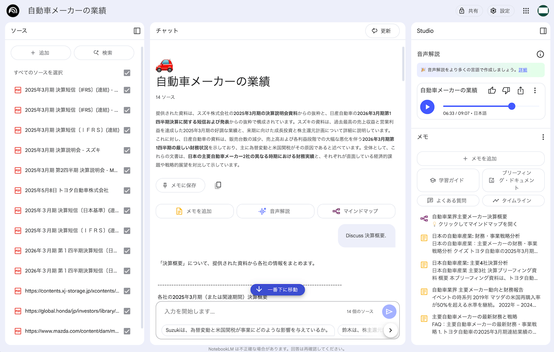Image resolution: width=554 pixels, height=352 pixels.
Task: Click the red car notebook emoji
Action: (164, 65)
